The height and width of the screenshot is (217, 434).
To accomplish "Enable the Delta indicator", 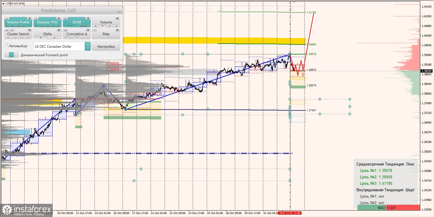I will click(x=47, y=34).
